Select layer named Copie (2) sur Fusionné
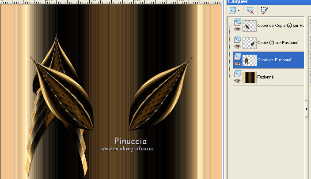 278,43
